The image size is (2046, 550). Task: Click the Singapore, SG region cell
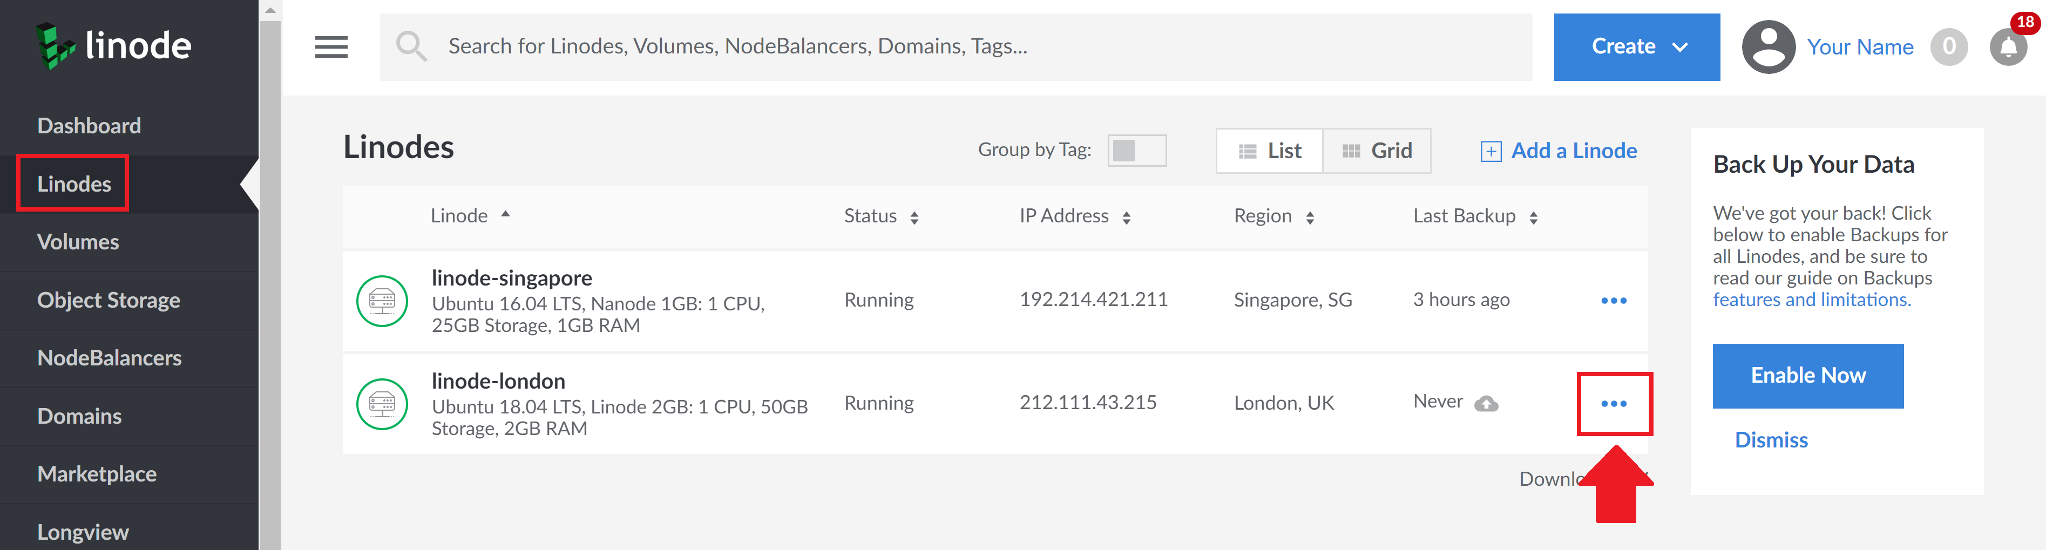[x=1292, y=300]
